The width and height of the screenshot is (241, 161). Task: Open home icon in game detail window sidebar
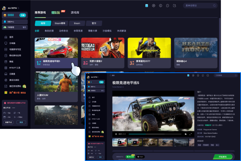pos(90,97)
